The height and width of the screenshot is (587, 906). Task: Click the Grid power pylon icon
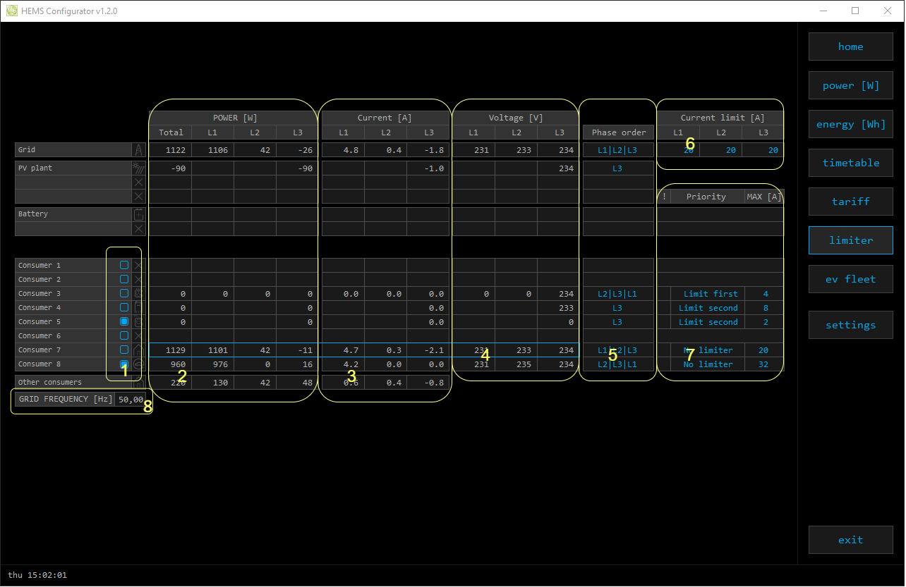click(138, 150)
